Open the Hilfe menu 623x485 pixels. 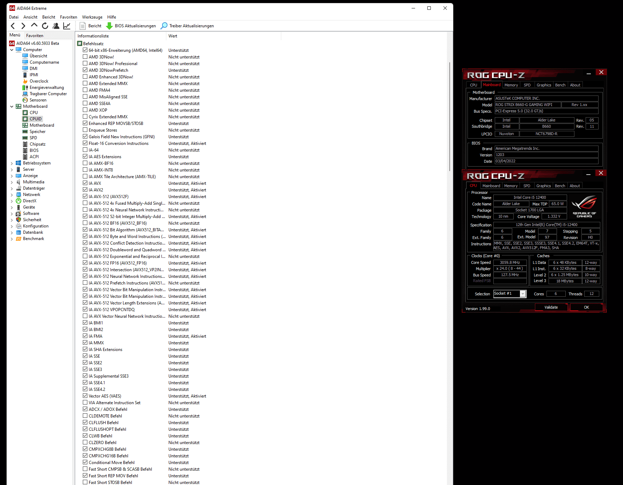pos(112,17)
